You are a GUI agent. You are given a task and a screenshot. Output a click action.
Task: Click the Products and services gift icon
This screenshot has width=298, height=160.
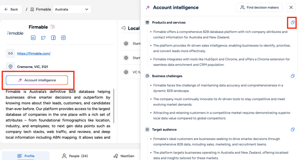click(147, 22)
